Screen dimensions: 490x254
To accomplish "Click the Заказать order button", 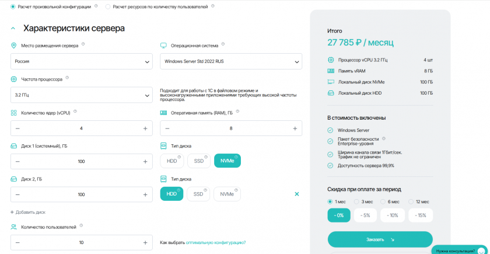I will 380,239.
